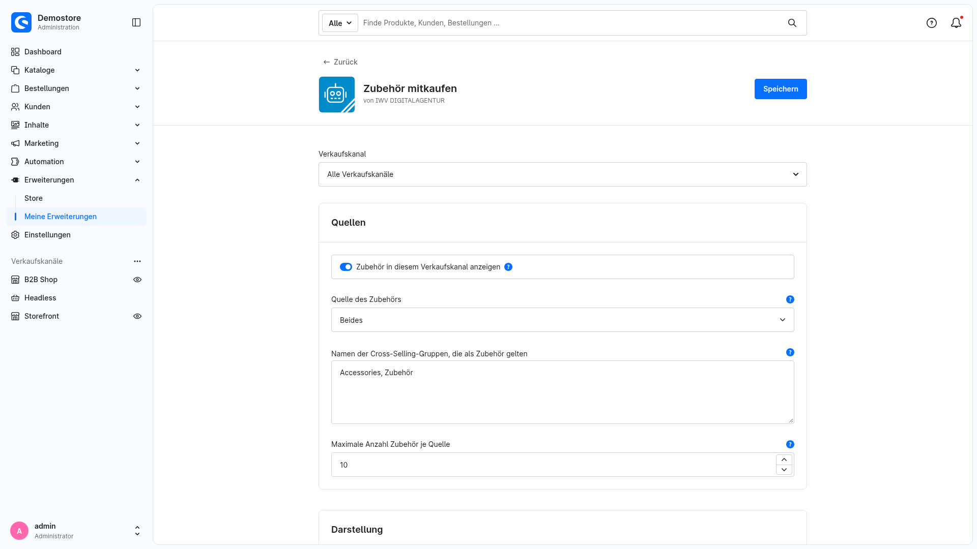Image resolution: width=977 pixels, height=549 pixels.
Task: Click the Headless basket icon
Action: point(15,298)
